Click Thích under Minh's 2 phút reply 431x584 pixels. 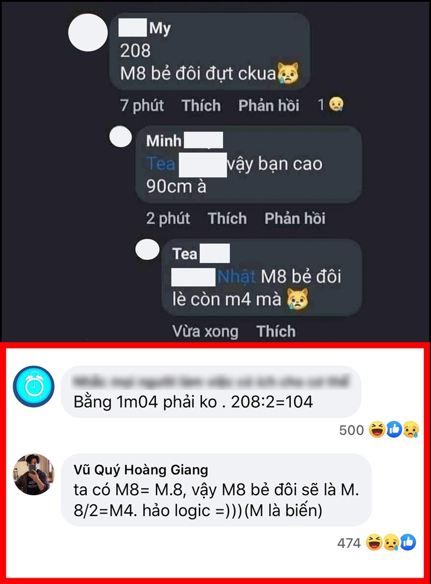[x=227, y=218]
